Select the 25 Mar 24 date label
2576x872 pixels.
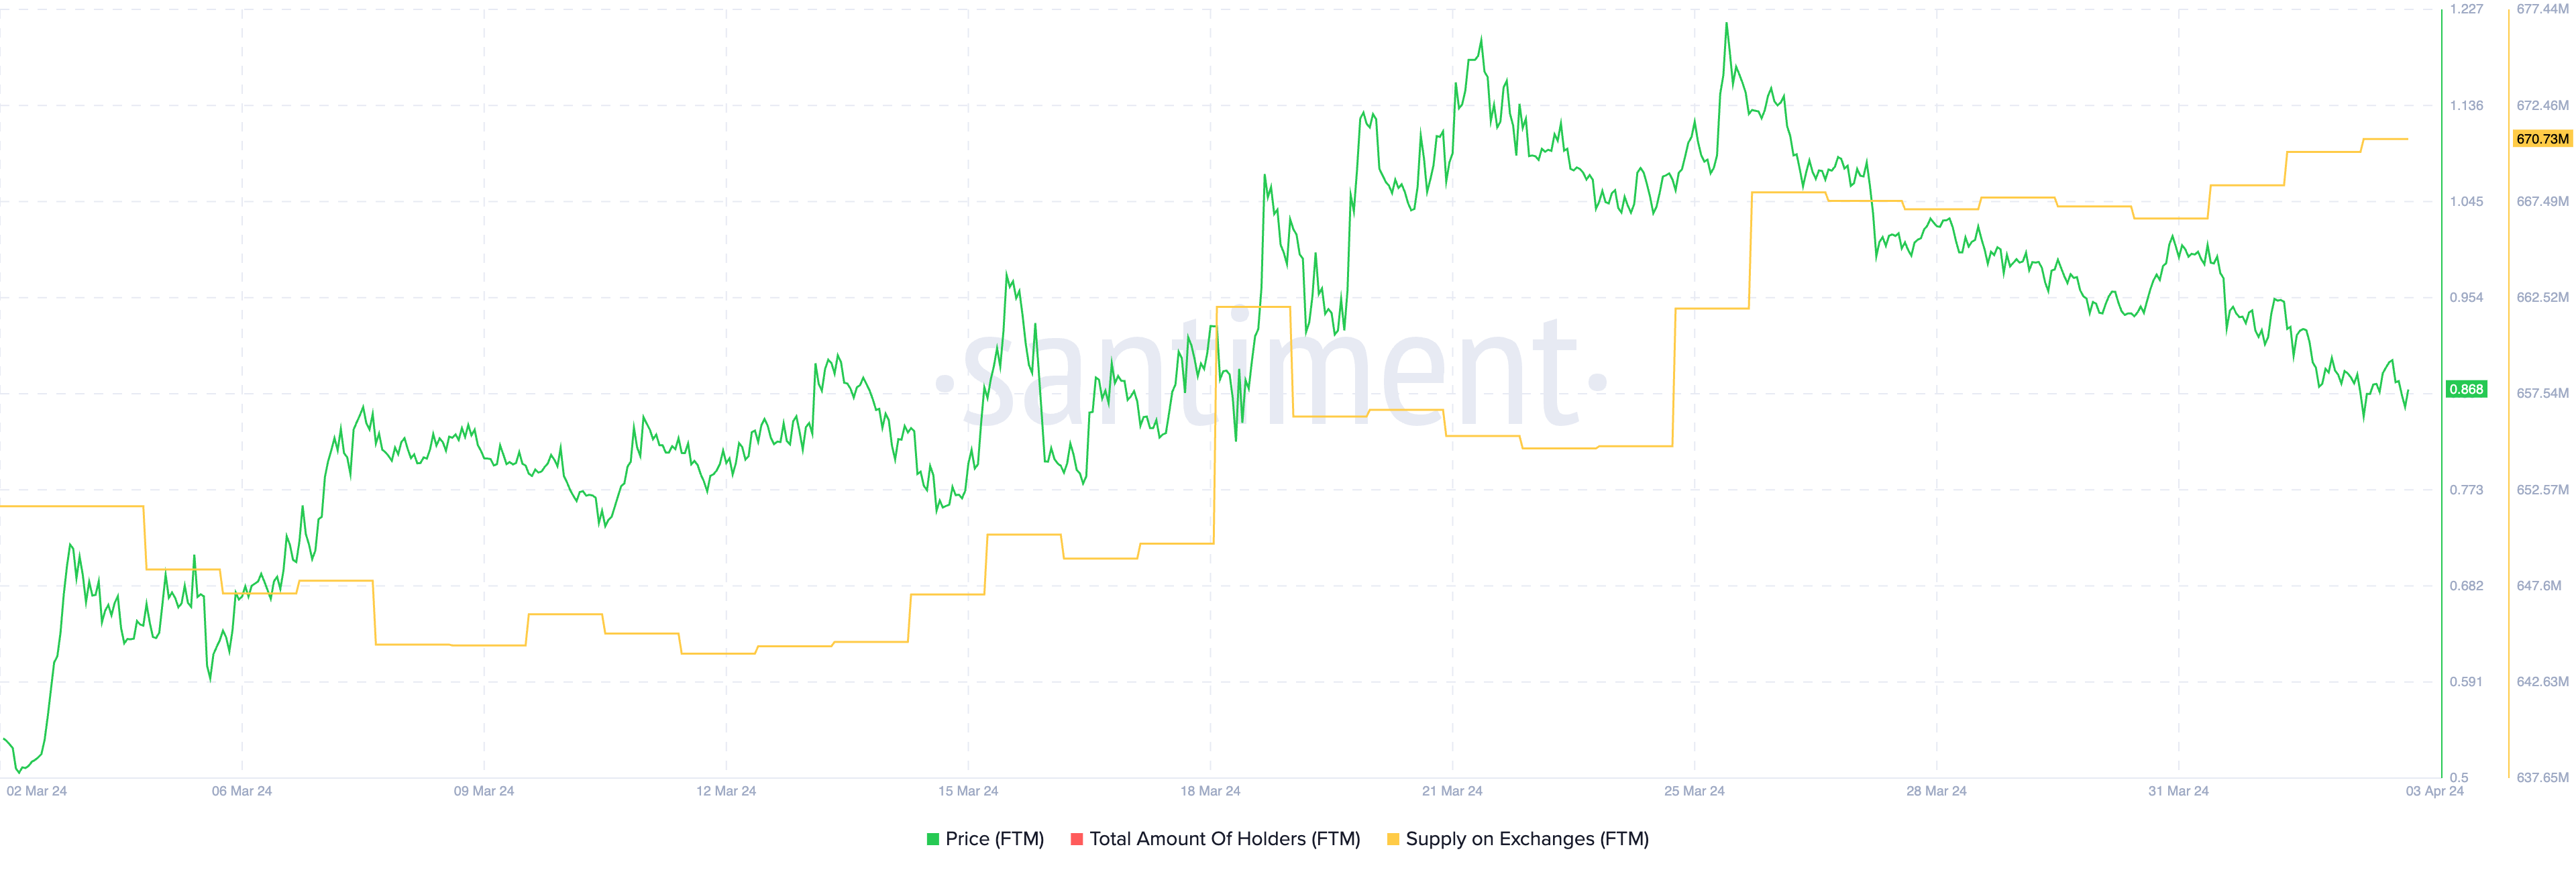coord(1694,791)
